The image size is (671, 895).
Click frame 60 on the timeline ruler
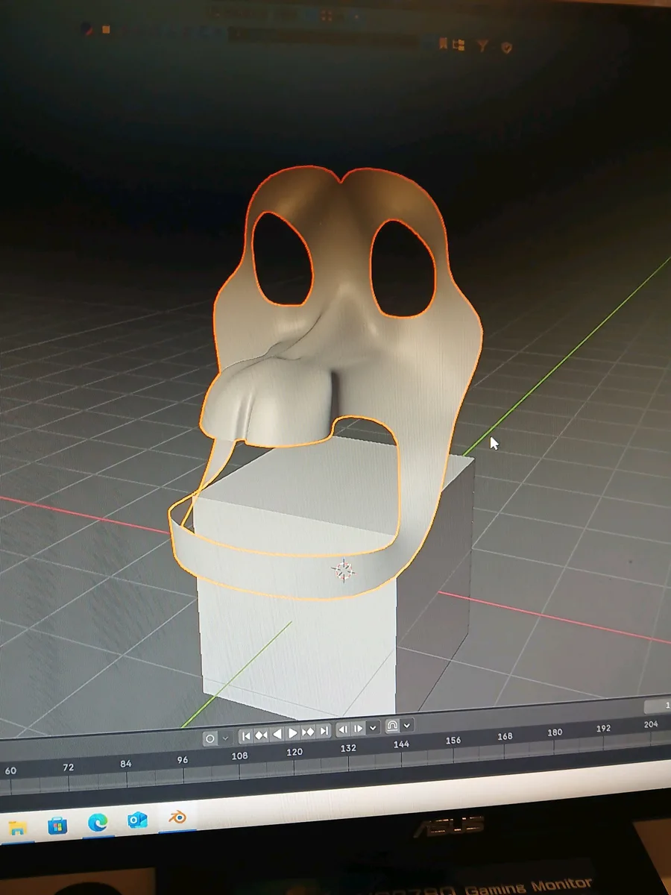click(10, 771)
